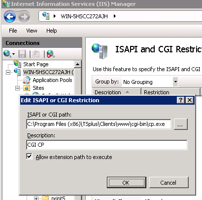Image resolution: width=202 pixels, height=200 pixels.
Task: Select WIN-5HSCC272AJH in the address bar
Action: point(84,16)
